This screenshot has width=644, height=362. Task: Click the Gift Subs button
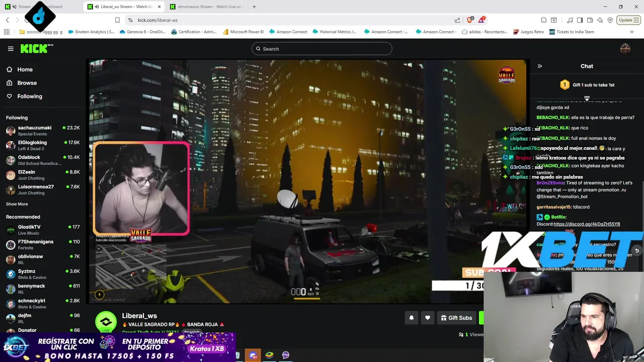pyautogui.click(x=456, y=318)
